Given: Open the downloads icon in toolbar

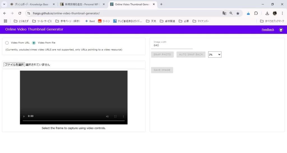Looking at the screenshot, I should point(267,13).
